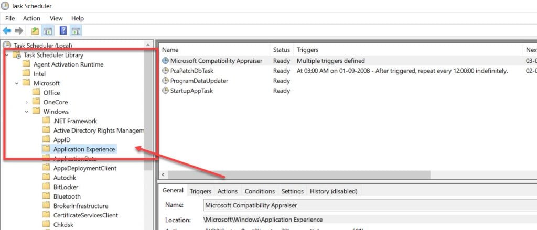Select the Application Experience tree folder
The image size is (537, 230).
coord(84,149)
